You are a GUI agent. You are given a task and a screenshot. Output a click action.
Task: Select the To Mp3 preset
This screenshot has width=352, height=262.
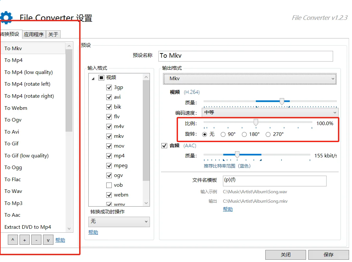click(13, 203)
